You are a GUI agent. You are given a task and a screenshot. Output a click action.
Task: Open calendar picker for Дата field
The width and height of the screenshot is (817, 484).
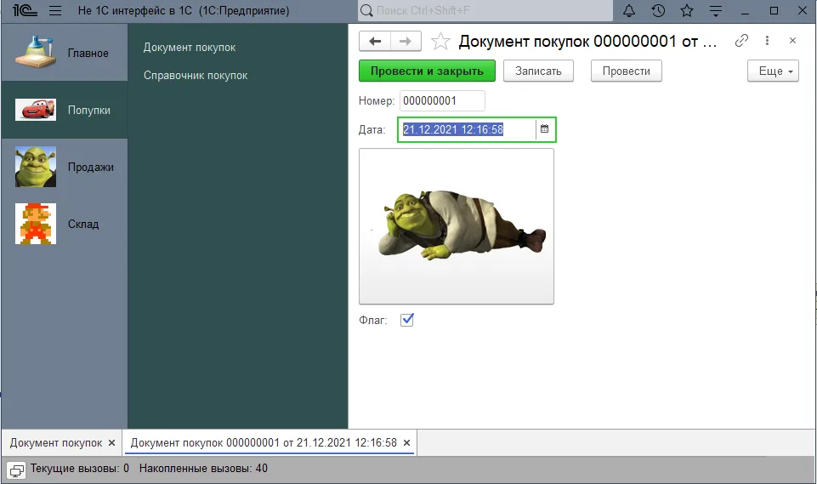click(544, 128)
